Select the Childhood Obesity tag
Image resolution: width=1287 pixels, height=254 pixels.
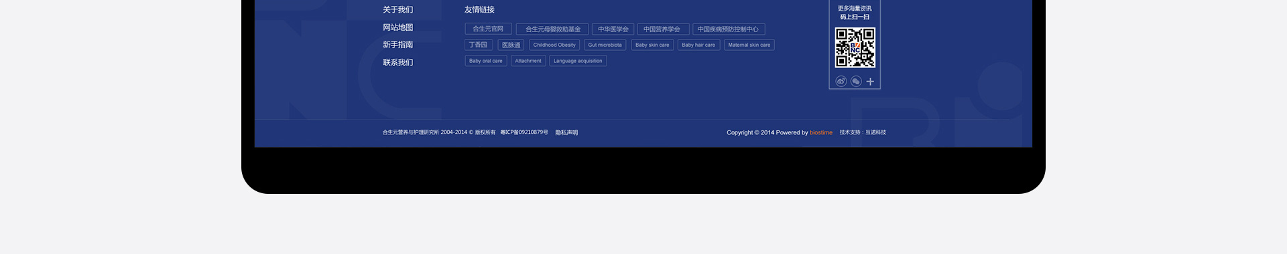tap(554, 45)
